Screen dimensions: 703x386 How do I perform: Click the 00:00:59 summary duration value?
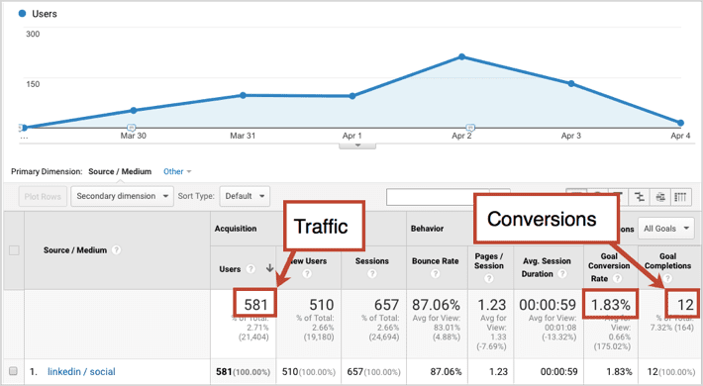pos(548,305)
